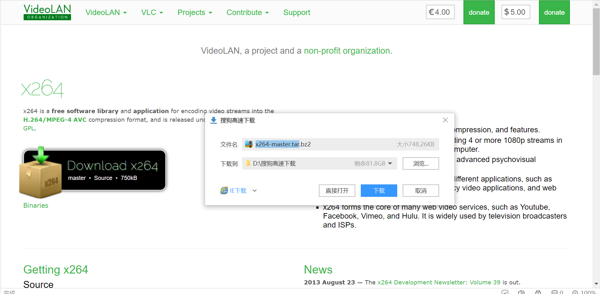
Task: Click the 直接打开 open directly button
Action: [x=337, y=191]
